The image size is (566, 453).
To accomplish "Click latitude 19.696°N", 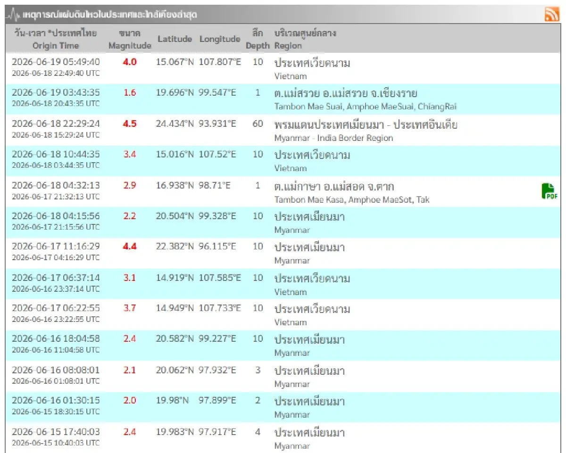I will point(175,93).
